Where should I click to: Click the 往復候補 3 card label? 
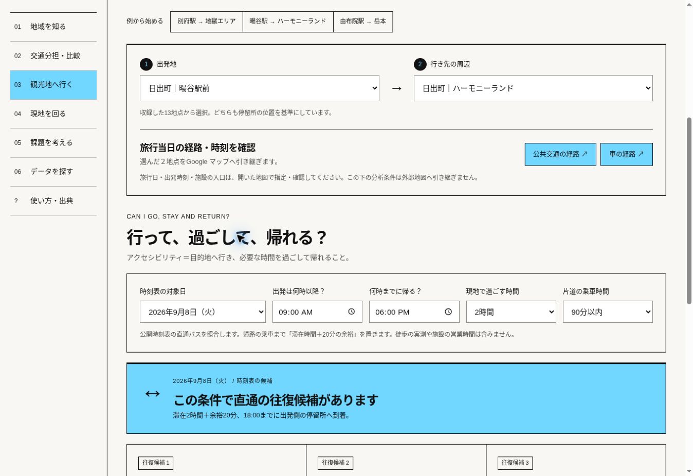(515, 463)
